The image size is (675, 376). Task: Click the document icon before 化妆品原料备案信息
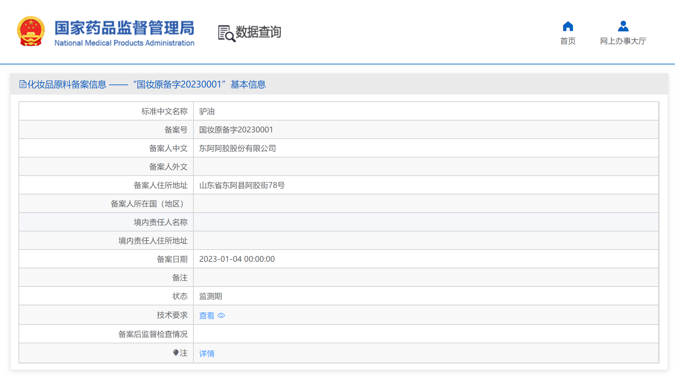tap(23, 85)
